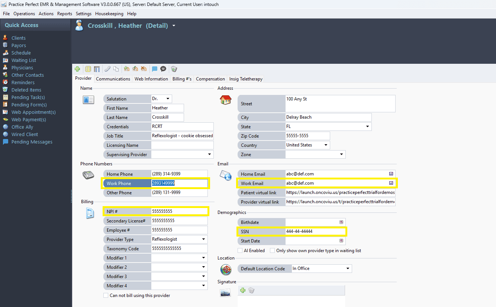Switch to the Compensation tab
Viewport: 496px width, 307px height.
[x=210, y=79]
